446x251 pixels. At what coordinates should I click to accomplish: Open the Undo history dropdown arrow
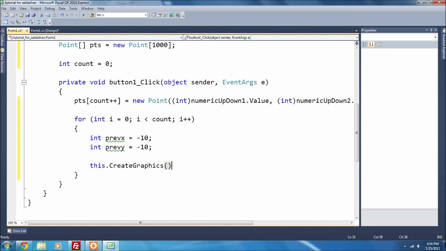[67, 15]
